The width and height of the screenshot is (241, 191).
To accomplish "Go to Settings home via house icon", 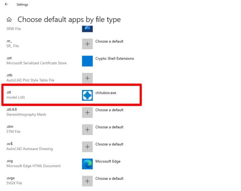I will point(9,19).
